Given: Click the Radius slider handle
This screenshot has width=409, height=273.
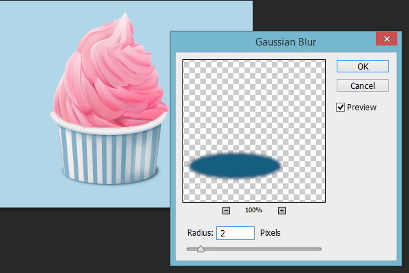Looking at the screenshot, I should pyautogui.click(x=200, y=249).
